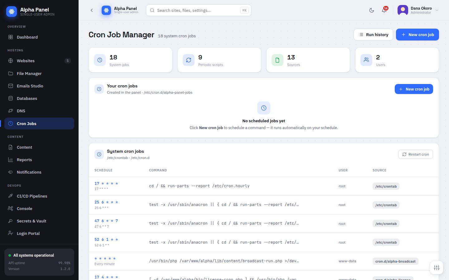Open Emails Studio menu item

click(x=39, y=86)
